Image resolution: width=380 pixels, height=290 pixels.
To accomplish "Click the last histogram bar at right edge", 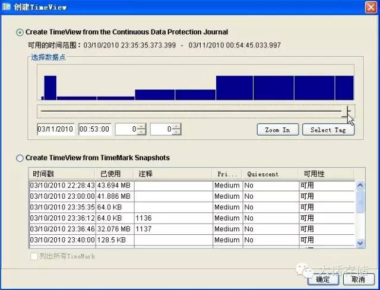I will click(344, 88).
